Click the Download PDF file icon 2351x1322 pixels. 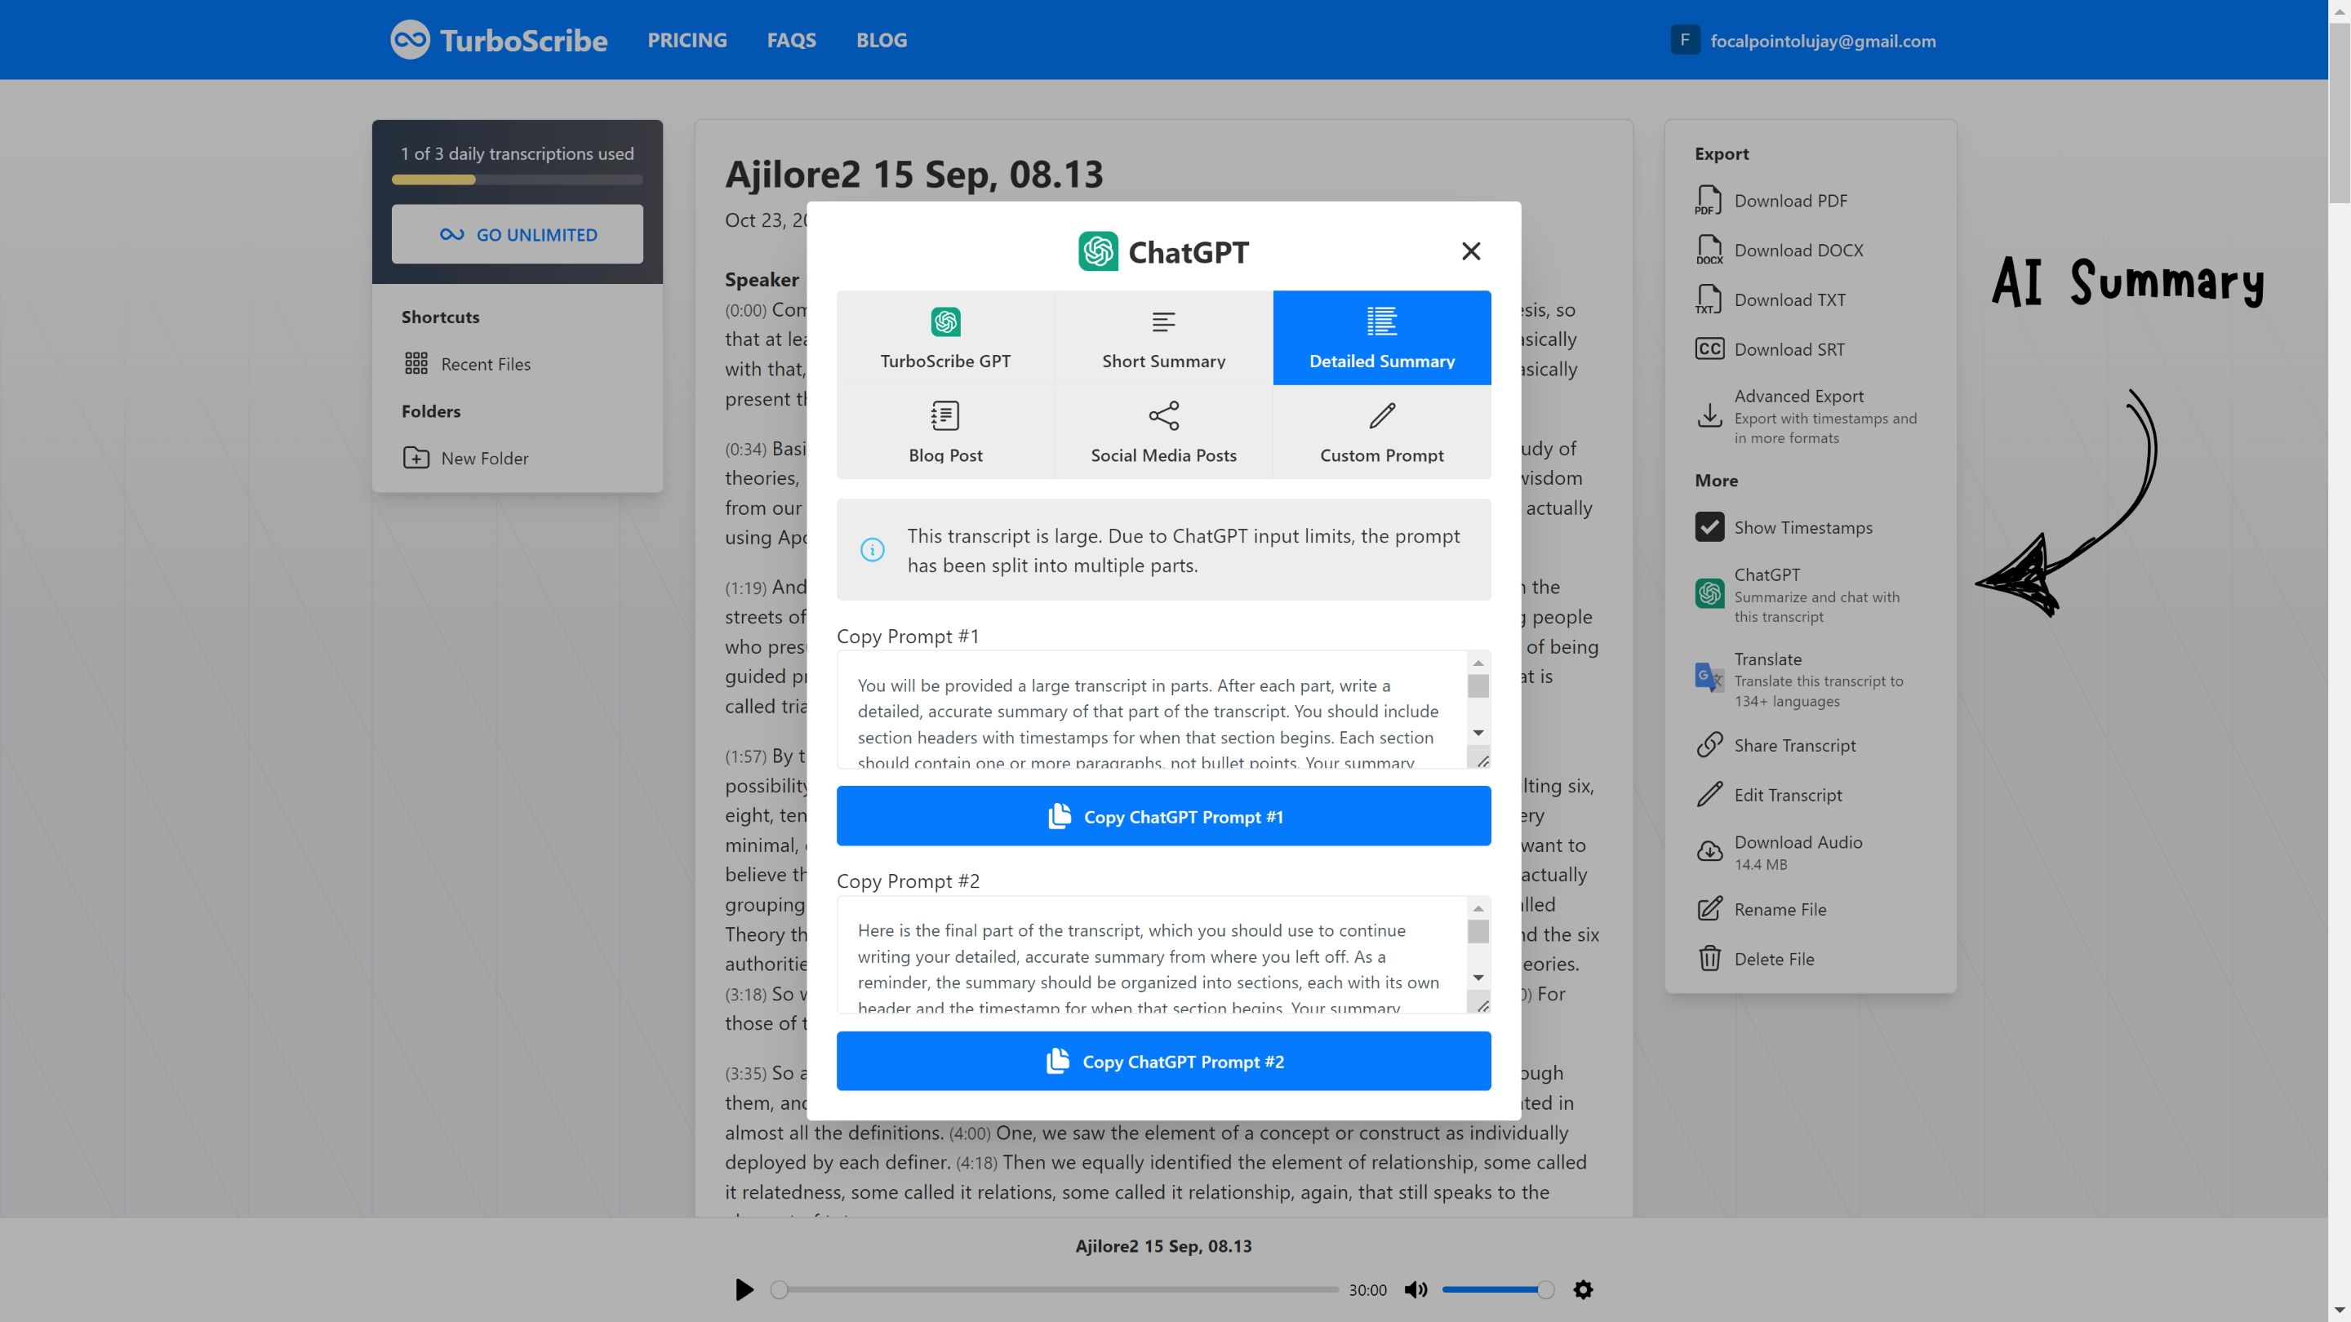1709,200
